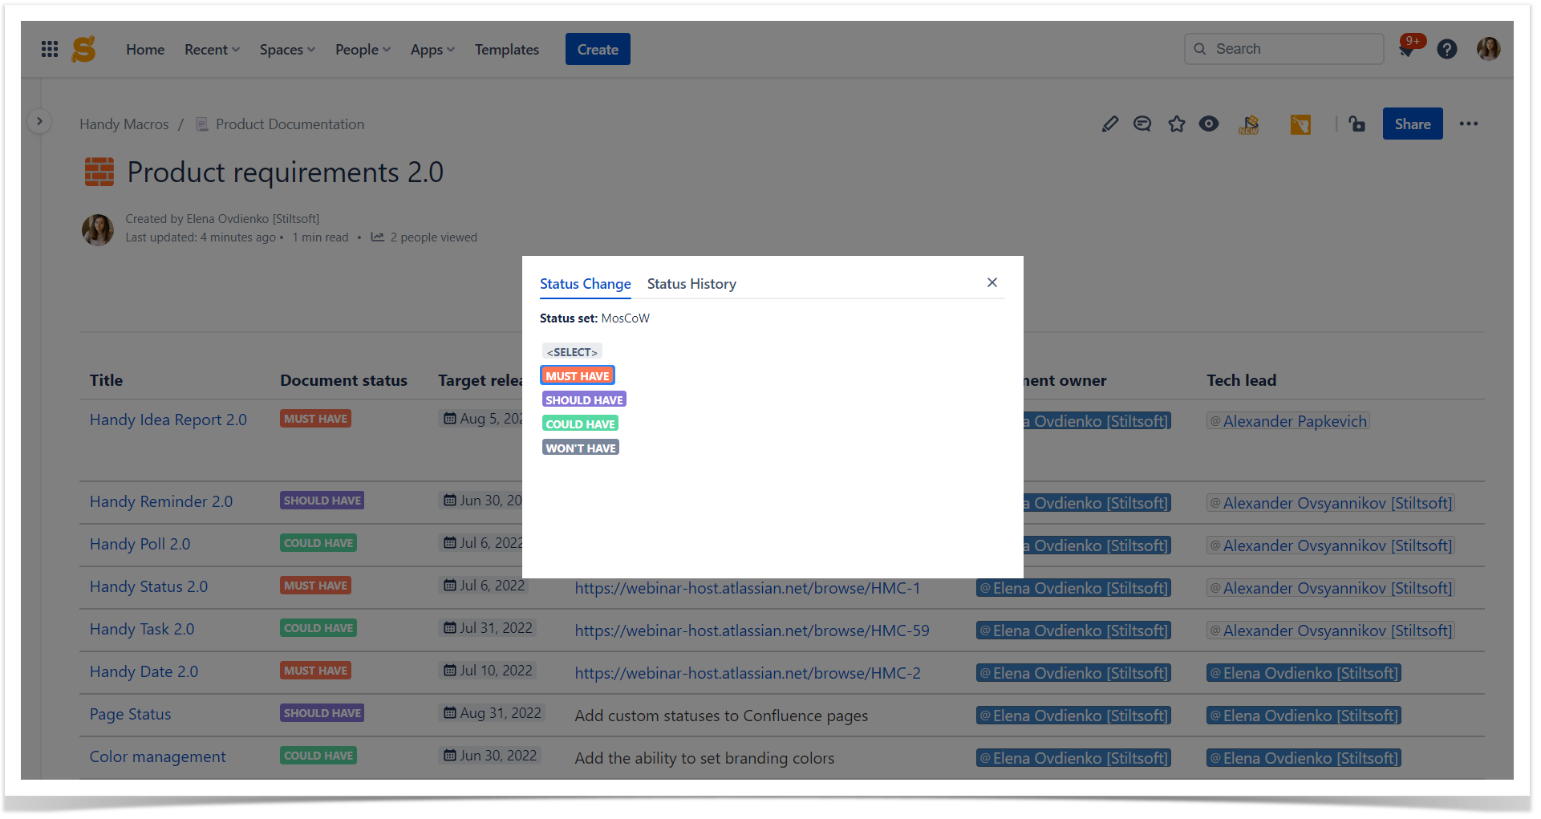Open the Recent dropdown menu
Image resolution: width=1541 pixels, height=819 pixels.
212,50
